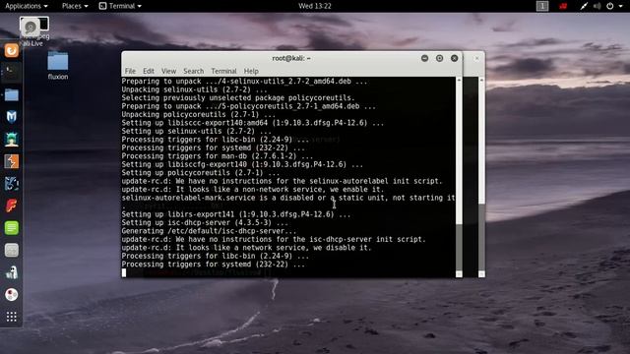
Task: Open the fluxion folder on the desktop
Action: 58,66
